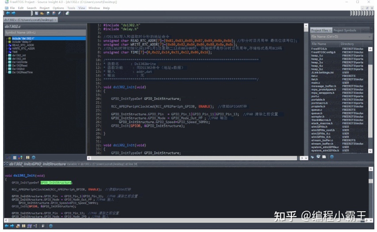Click the gear icon under the symbol list
Image resolution: width=377 pixels, height=232 pixels.
[34, 157]
